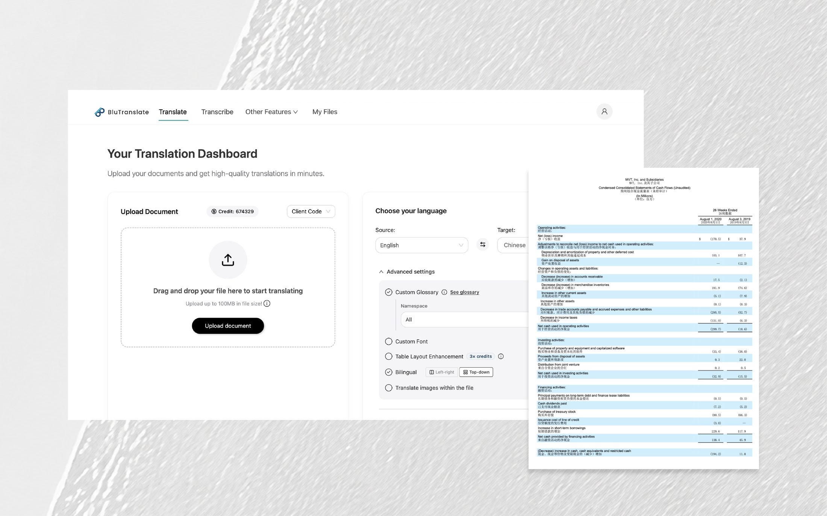Click the BluTranslate logo
The height and width of the screenshot is (516, 827).
(121, 112)
